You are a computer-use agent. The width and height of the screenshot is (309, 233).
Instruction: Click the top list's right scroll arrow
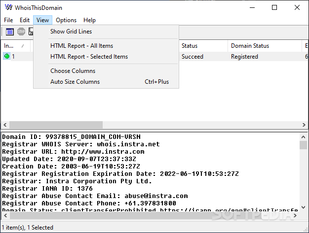coord(304,125)
